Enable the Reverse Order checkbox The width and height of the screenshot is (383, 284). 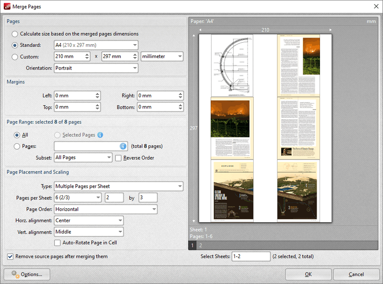click(x=118, y=158)
